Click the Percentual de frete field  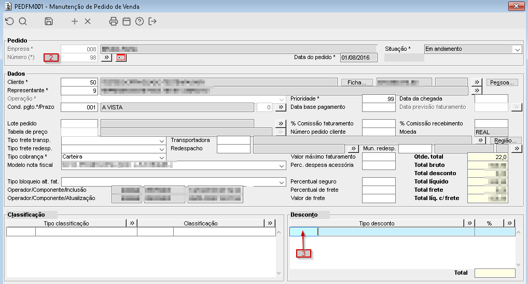click(x=379, y=190)
